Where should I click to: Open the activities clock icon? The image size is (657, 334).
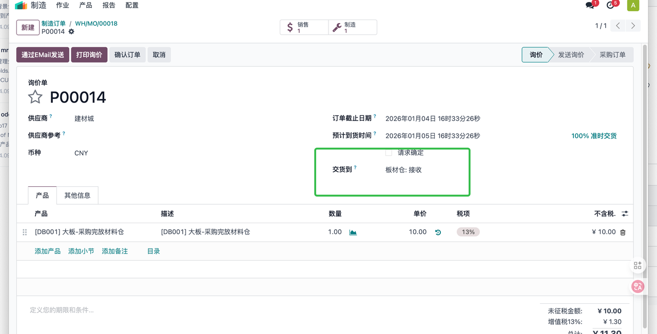(x=611, y=5)
